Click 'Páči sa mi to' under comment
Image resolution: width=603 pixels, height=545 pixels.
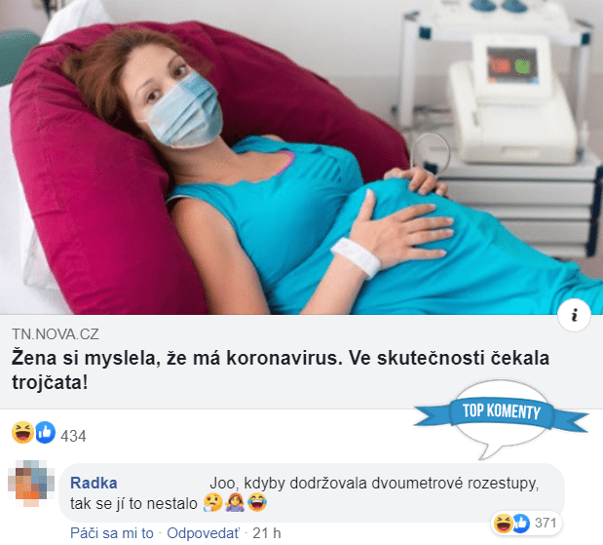point(111,533)
